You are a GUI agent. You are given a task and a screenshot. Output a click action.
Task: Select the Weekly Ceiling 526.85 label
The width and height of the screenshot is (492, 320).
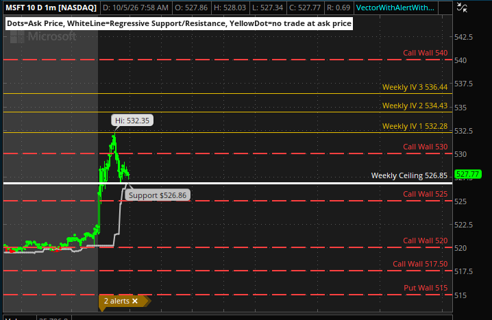tap(409, 175)
